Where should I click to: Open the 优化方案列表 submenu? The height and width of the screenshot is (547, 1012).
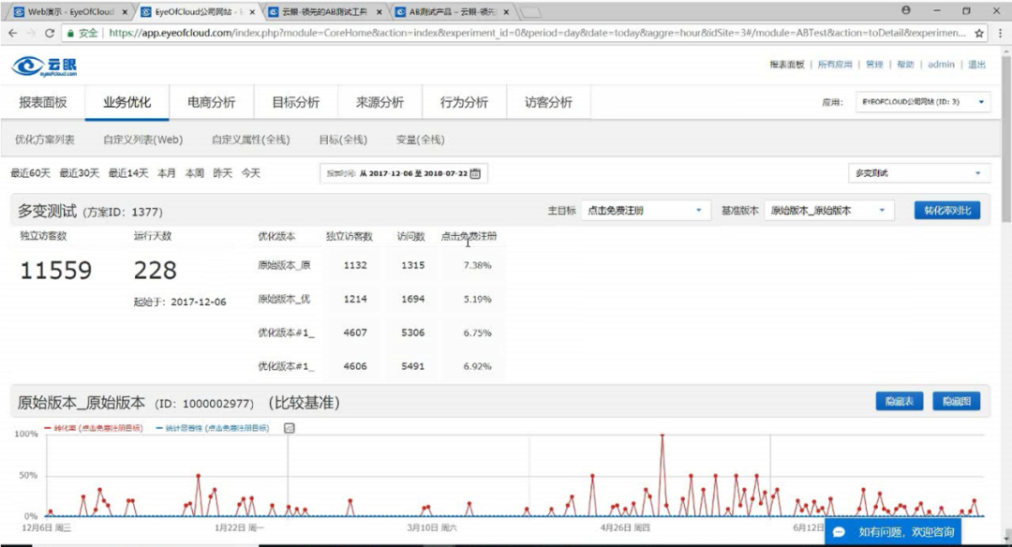tap(45, 140)
